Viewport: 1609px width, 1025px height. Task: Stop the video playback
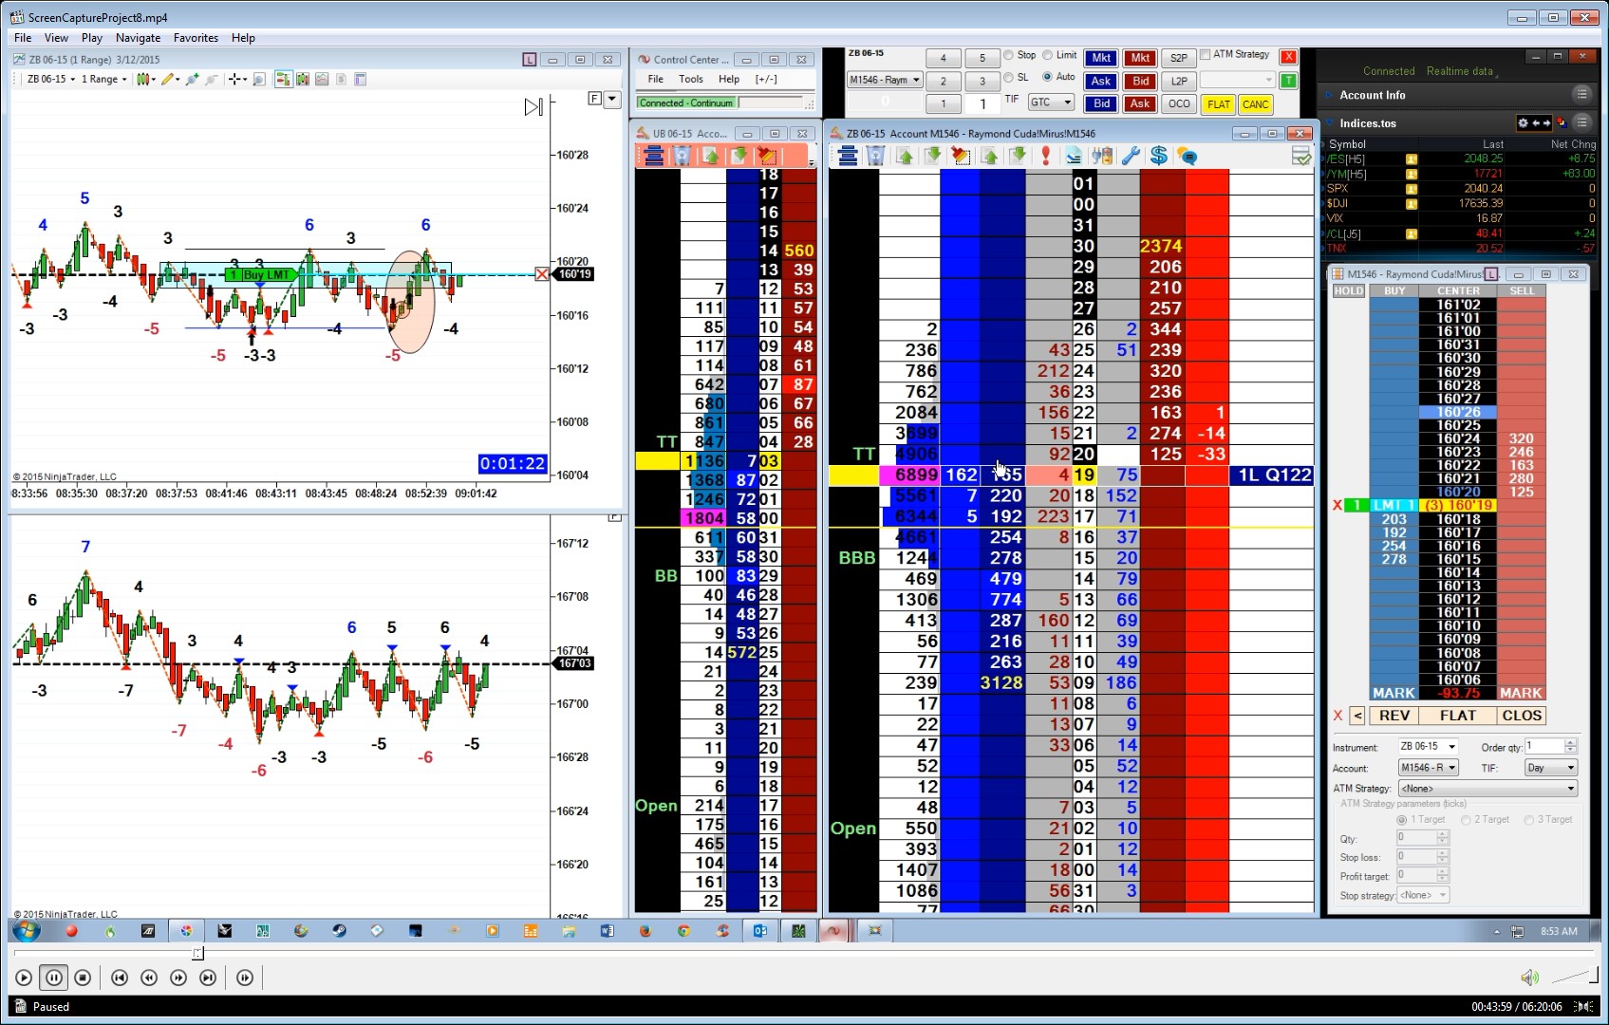pyautogui.click(x=83, y=978)
